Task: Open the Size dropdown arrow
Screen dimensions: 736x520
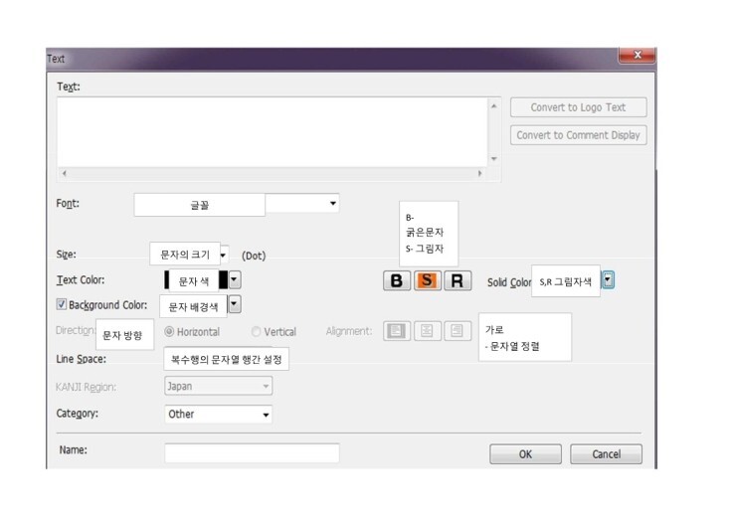Action: [x=224, y=255]
